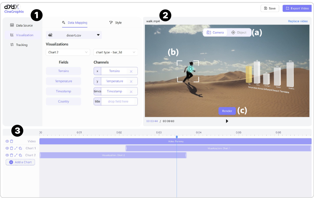Play the video preview
The height and width of the screenshot is (198, 314).
[227, 121]
